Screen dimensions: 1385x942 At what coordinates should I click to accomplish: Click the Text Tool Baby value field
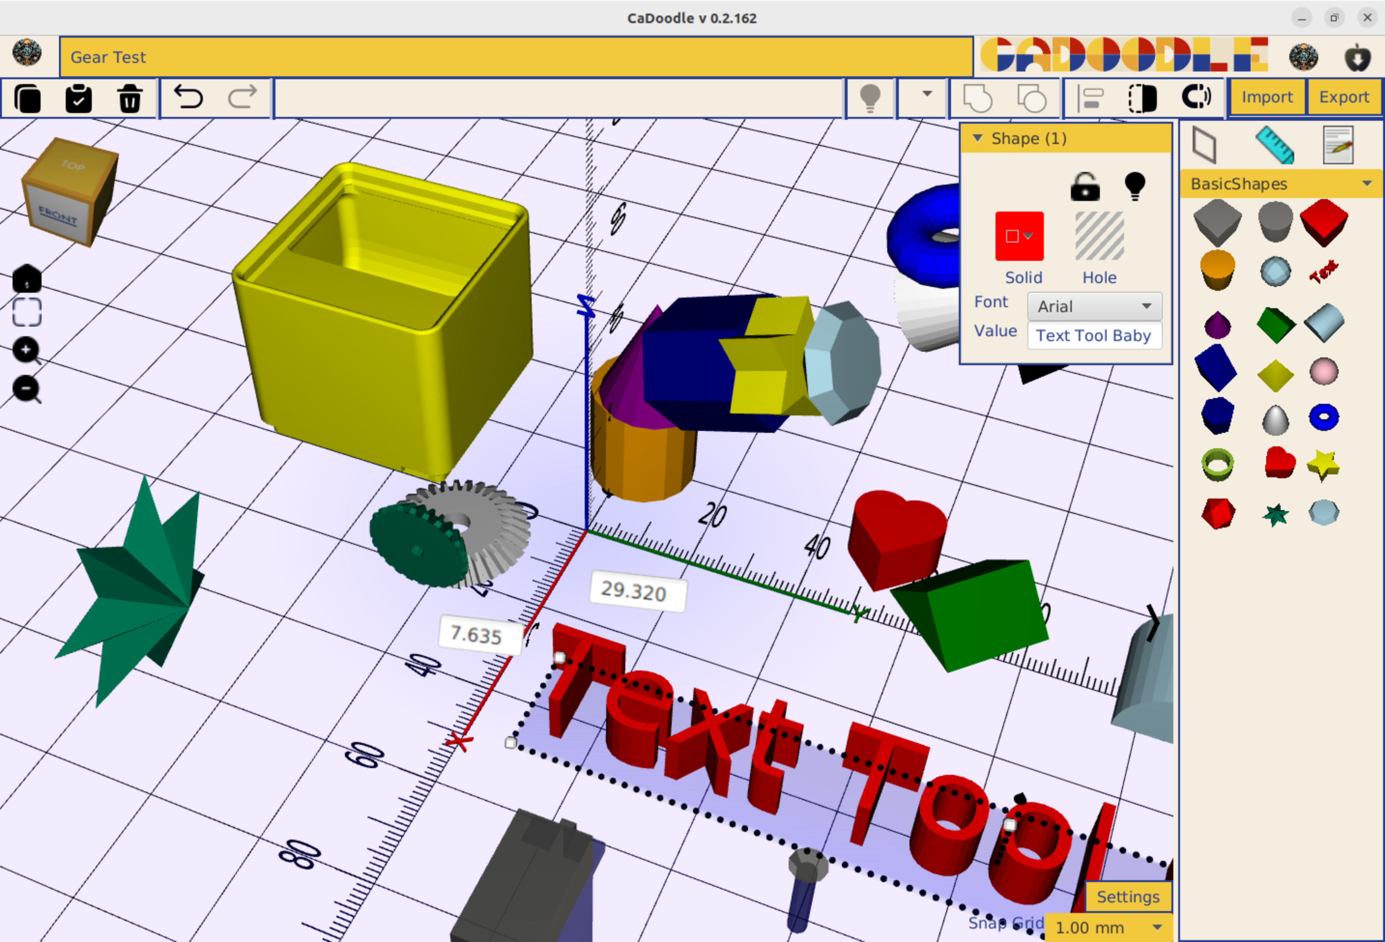click(1093, 335)
